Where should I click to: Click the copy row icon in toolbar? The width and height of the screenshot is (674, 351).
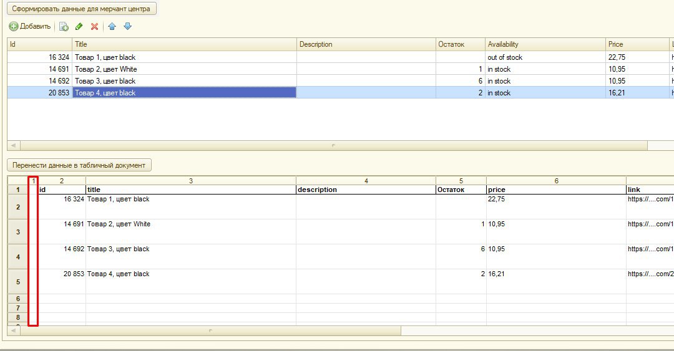[x=64, y=27]
